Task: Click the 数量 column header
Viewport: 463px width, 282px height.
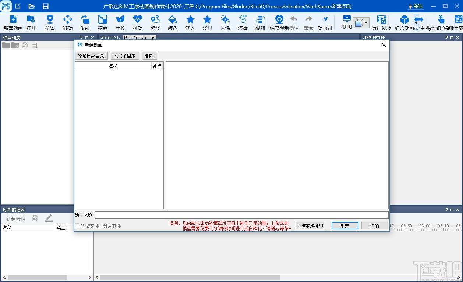Action: pyautogui.click(x=157, y=66)
